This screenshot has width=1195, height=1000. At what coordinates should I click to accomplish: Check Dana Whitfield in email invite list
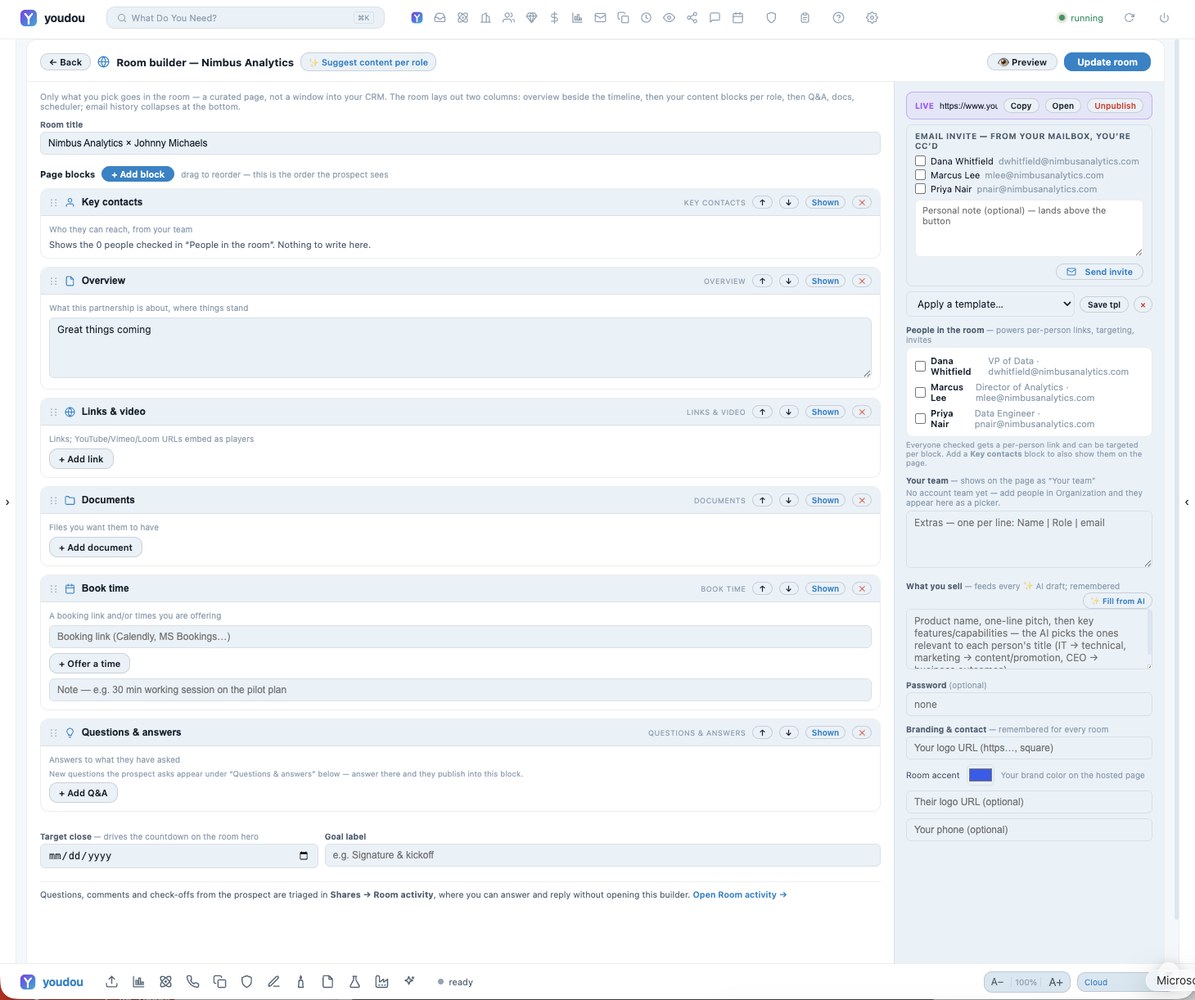point(920,161)
